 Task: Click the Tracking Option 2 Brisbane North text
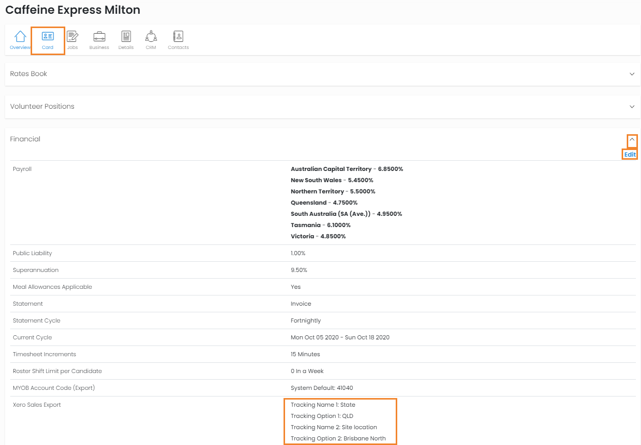[x=338, y=438]
